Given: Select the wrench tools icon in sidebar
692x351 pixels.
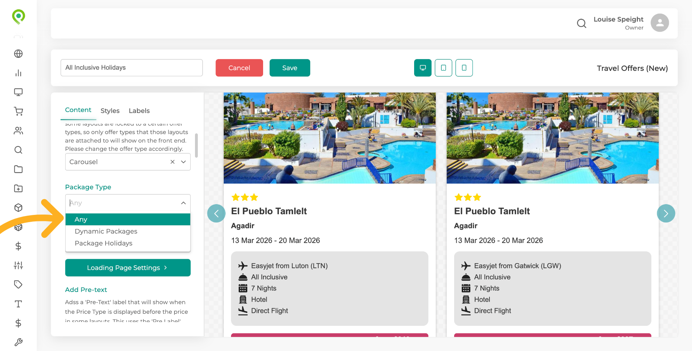Looking at the screenshot, I should (18, 342).
